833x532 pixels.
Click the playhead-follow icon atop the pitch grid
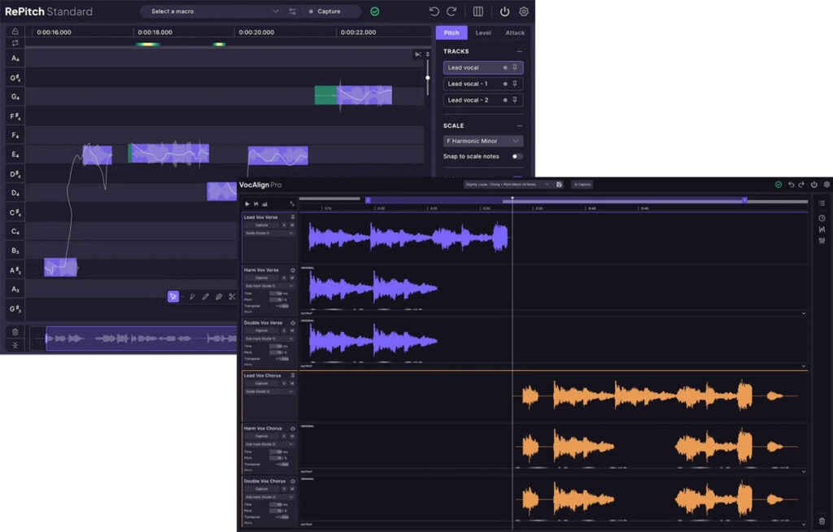point(418,55)
